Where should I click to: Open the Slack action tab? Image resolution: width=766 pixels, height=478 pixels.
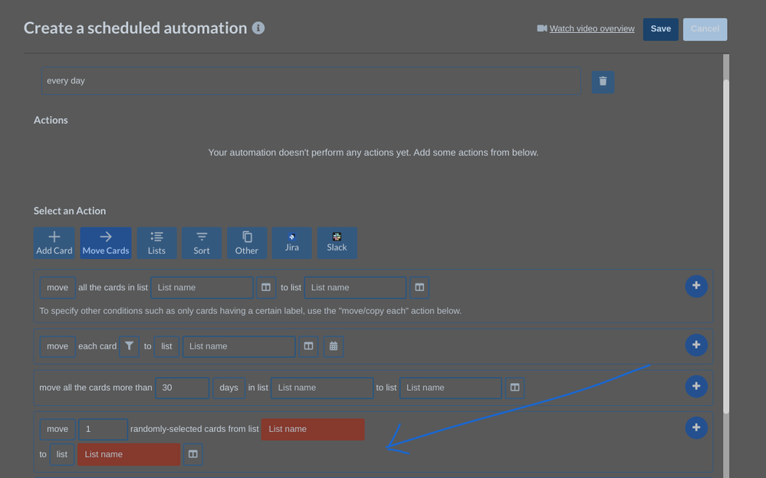tap(337, 243)
